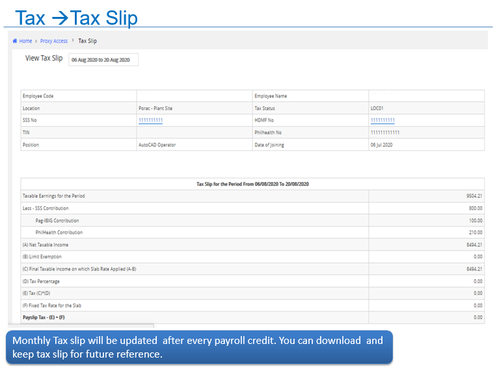Go to Home breadcrumb link

coord(25,41)
